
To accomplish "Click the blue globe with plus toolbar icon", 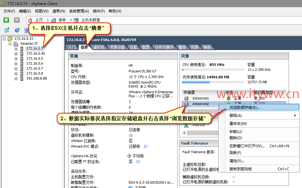I will (17, 30).
